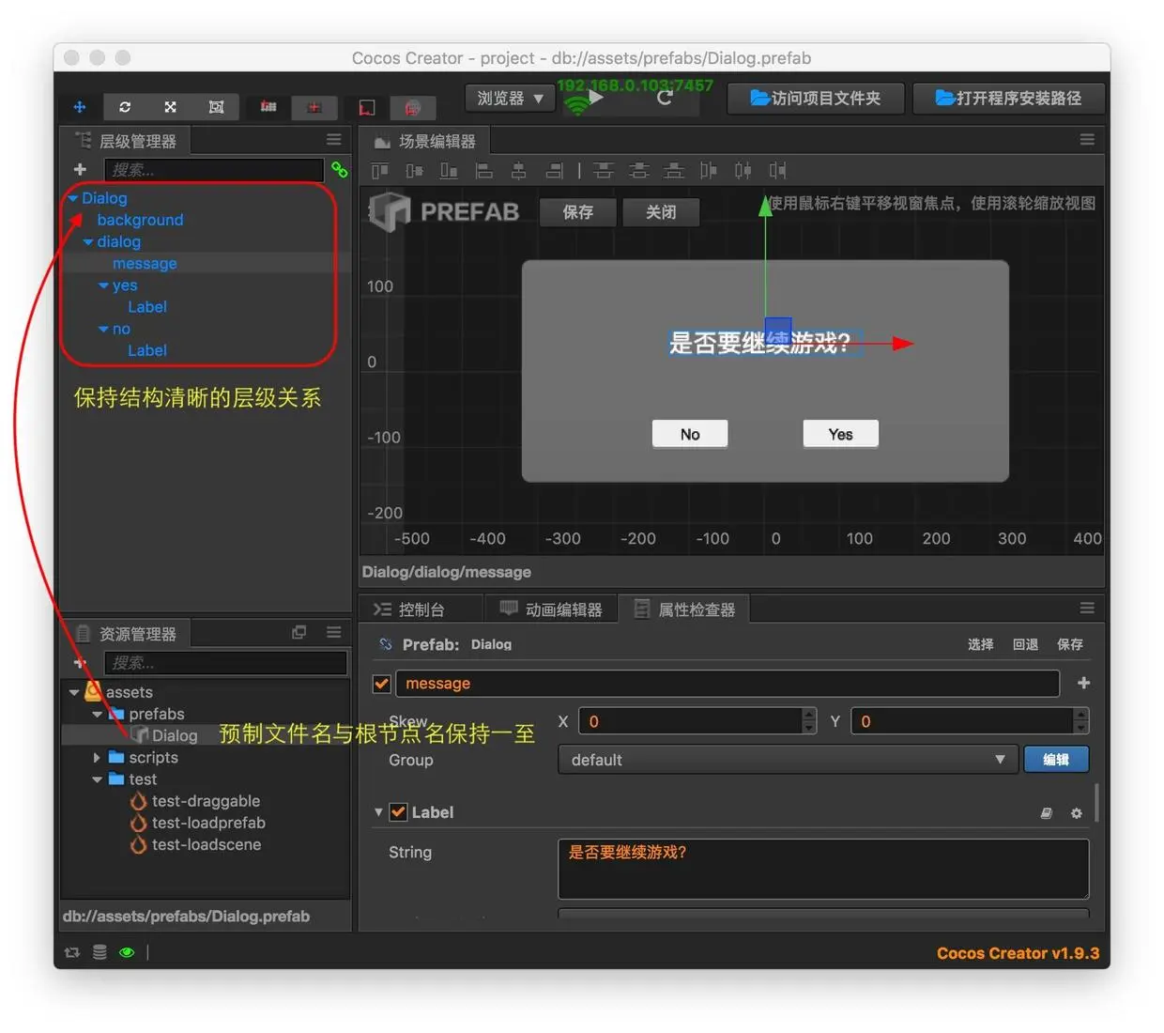
Task: Toggle the eye visibility icon in bottom status bar
Action: click(x=128, y=952)
